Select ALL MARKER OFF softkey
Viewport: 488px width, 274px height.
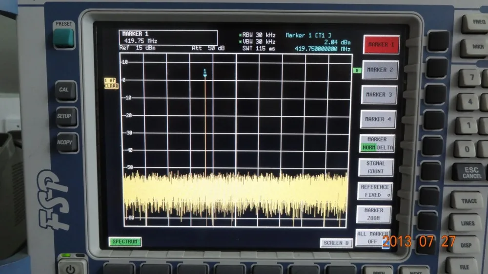[372, 237]
